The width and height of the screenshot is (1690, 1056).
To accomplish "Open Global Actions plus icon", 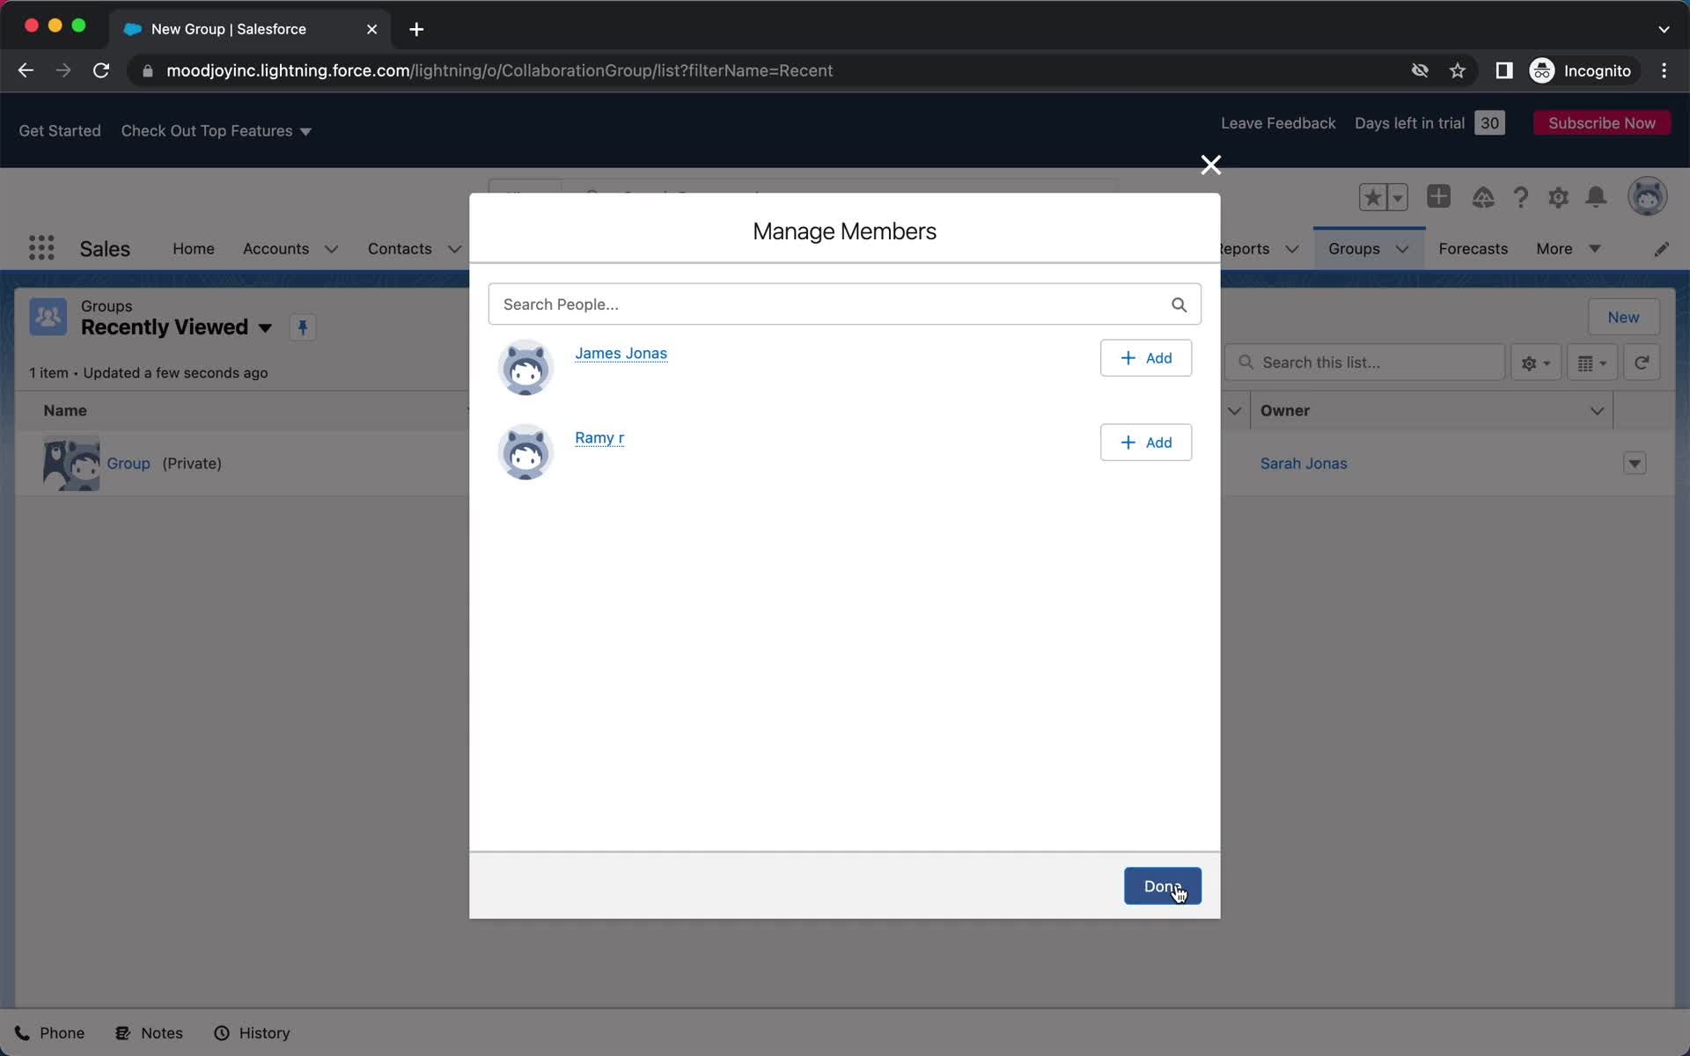I will (1438, 196).
